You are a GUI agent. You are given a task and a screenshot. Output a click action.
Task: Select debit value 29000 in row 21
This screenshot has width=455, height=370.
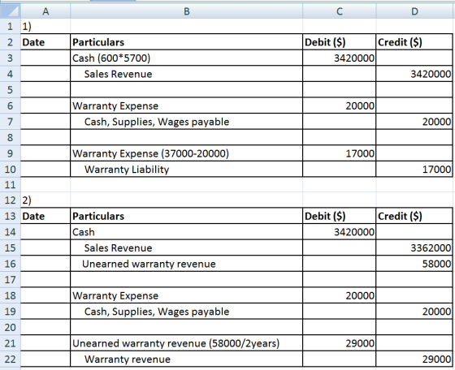(x=340, y=343)
